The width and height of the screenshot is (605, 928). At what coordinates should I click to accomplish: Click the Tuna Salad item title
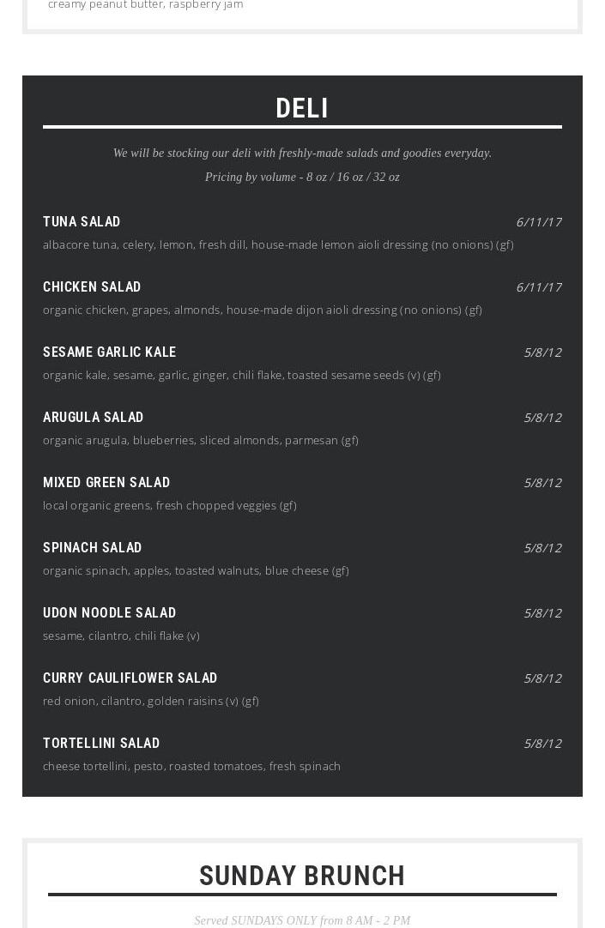pos(82,222)
